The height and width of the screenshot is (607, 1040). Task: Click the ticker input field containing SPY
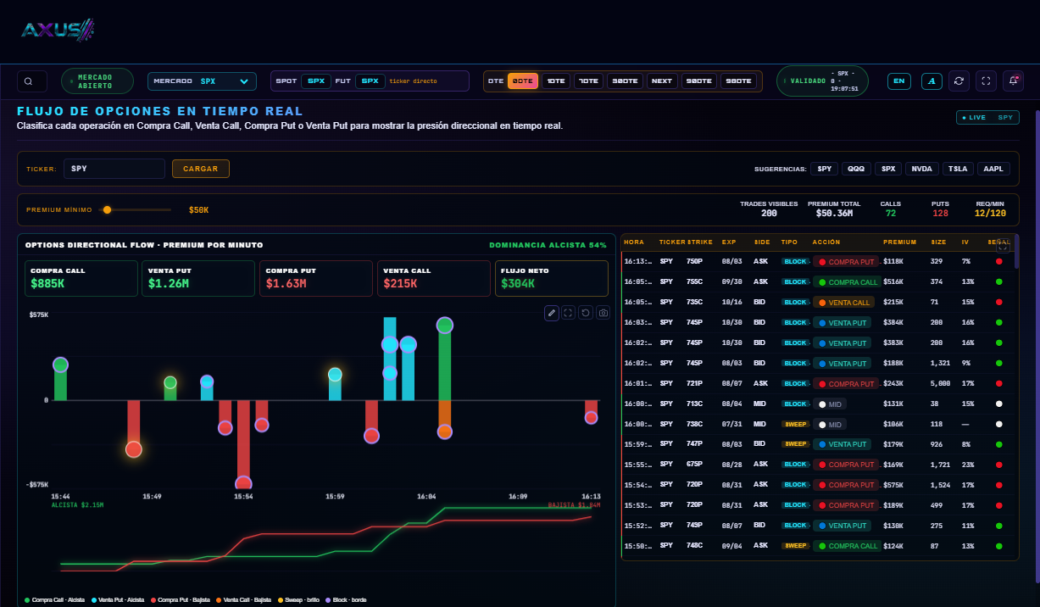click(114, 169)
